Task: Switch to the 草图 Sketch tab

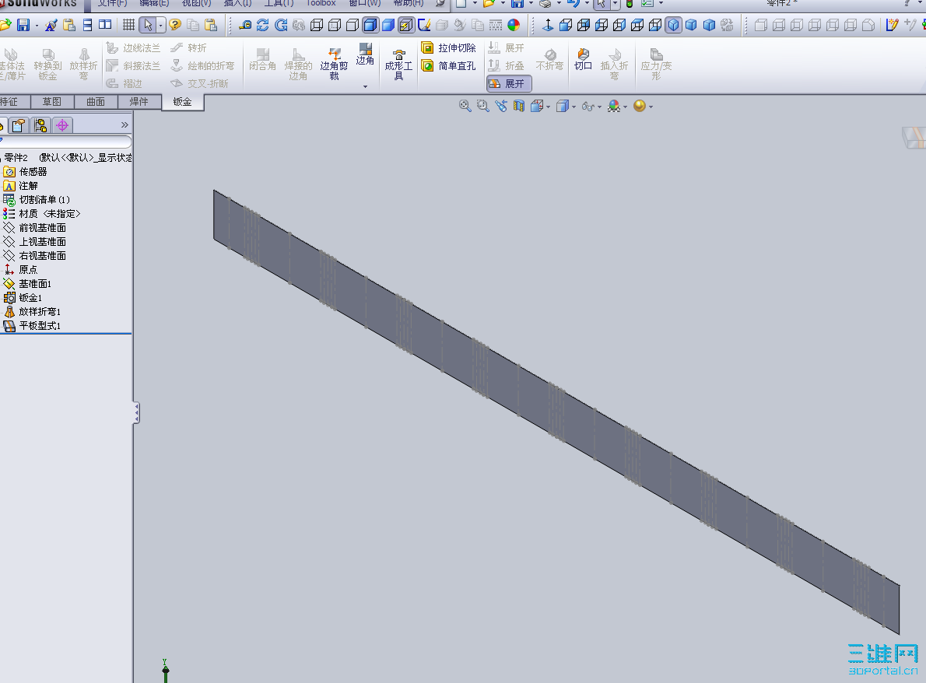Action: (x=52, y=102)
